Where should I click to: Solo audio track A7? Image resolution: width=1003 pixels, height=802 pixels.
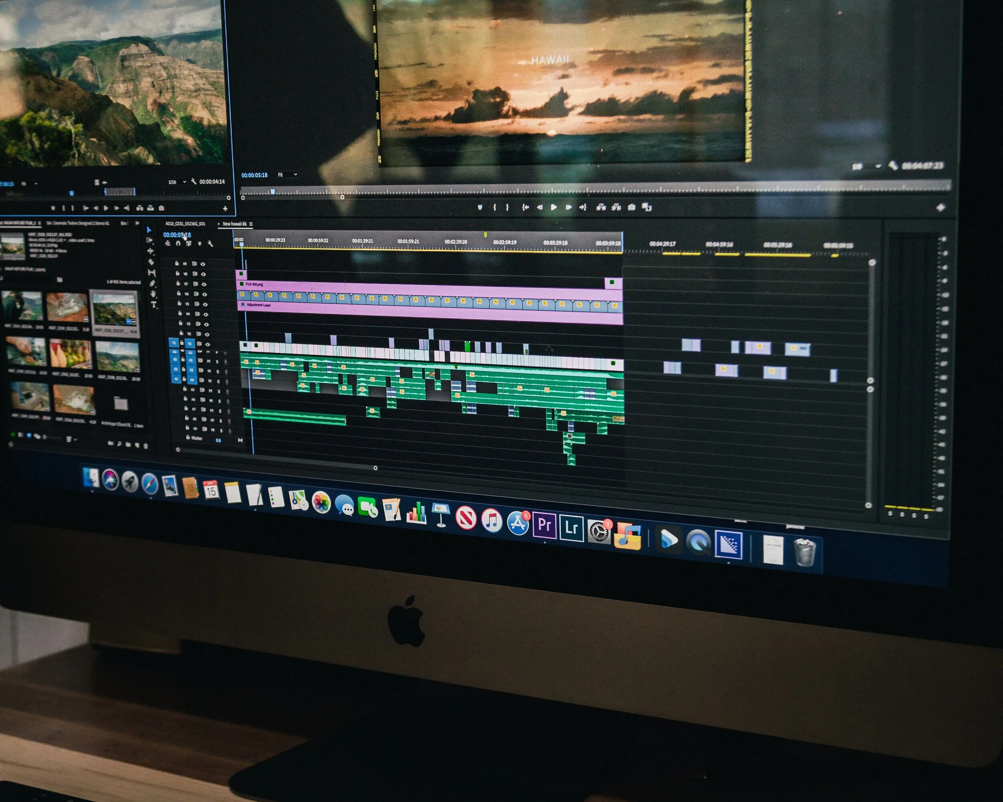pyautogui.click(x=221, y=411)
